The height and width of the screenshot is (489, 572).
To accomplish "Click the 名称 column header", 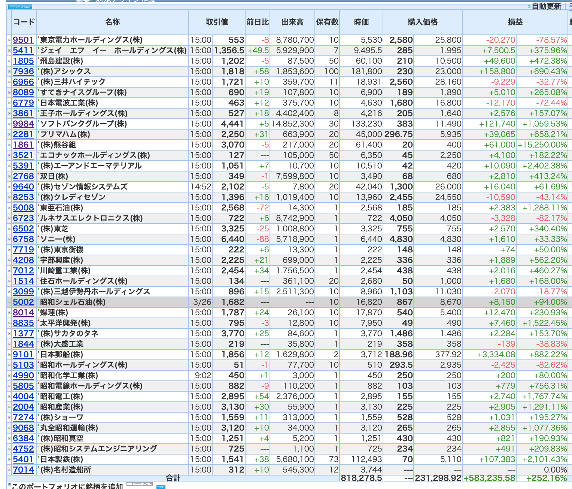I will [x=112, y=22].
